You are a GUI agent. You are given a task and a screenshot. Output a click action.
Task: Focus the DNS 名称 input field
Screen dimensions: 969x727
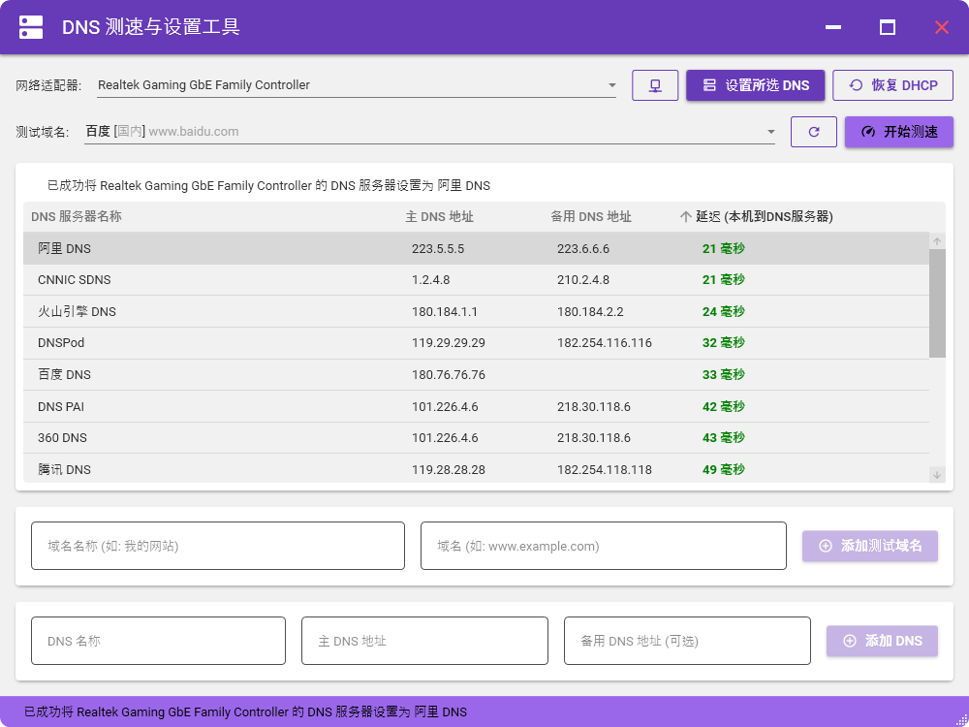pos(158,641)
